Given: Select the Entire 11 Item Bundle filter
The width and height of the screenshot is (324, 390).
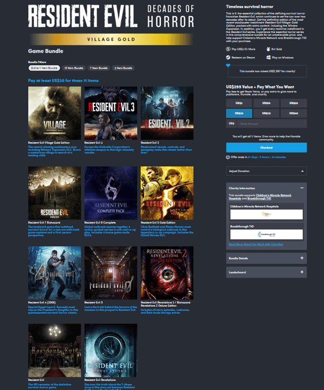Looking at the screenshot, I should pos(44,68).
